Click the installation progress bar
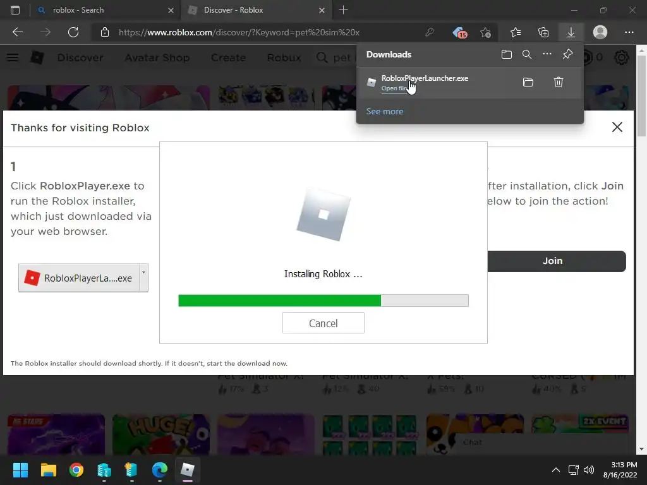Viewport: 647px width, 485px height. point(323,301)
